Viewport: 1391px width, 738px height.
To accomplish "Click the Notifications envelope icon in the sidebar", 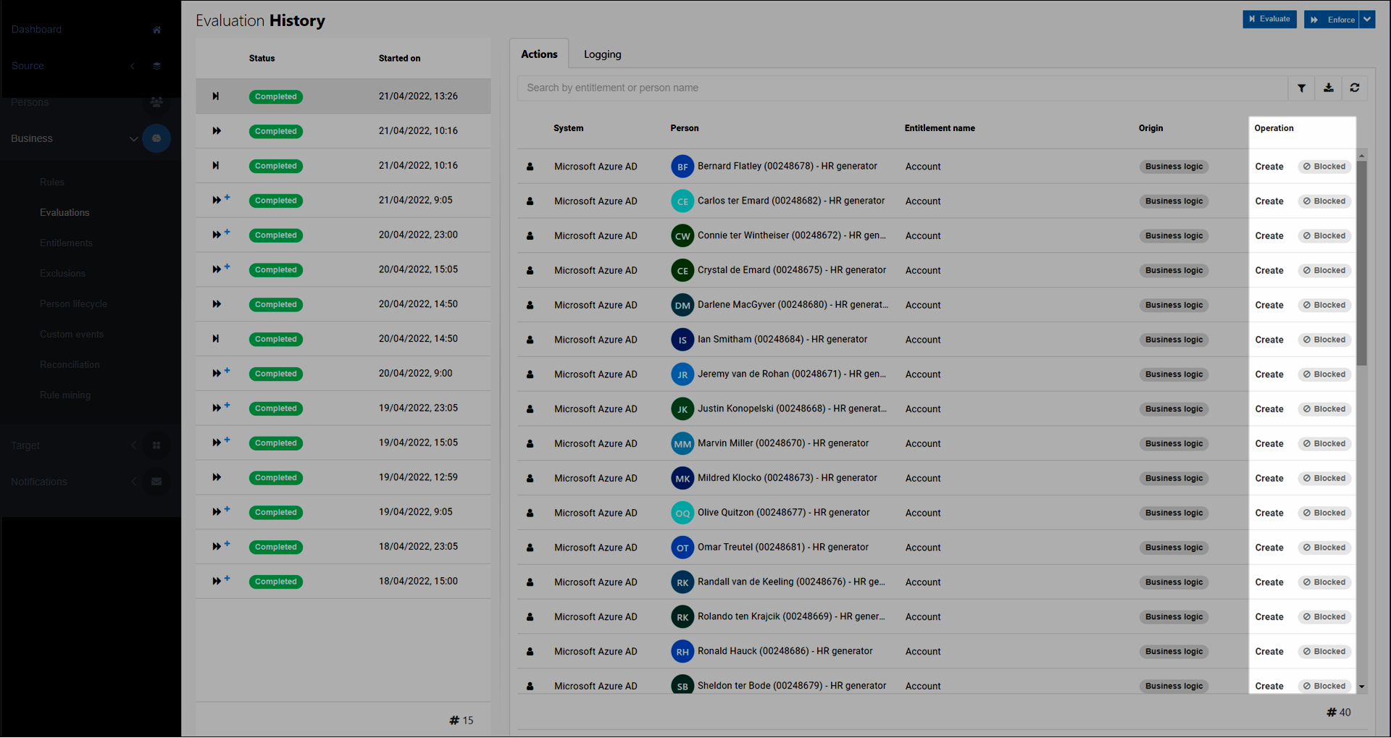I will [x=156, y=481].
